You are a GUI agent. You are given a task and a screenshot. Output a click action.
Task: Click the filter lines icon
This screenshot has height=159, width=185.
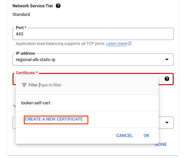[x=24, y=85]
